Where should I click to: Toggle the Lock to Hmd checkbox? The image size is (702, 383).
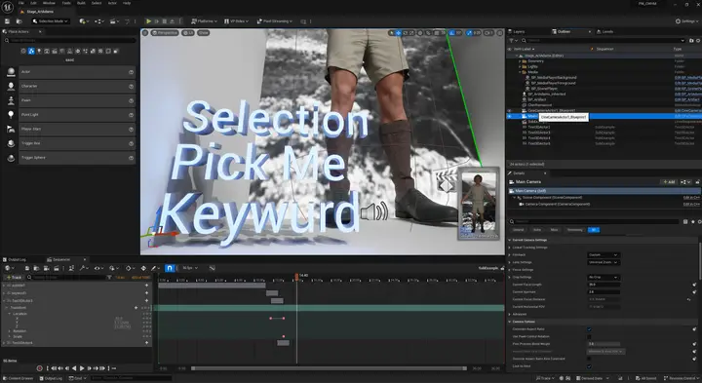(x=589, y=366)
